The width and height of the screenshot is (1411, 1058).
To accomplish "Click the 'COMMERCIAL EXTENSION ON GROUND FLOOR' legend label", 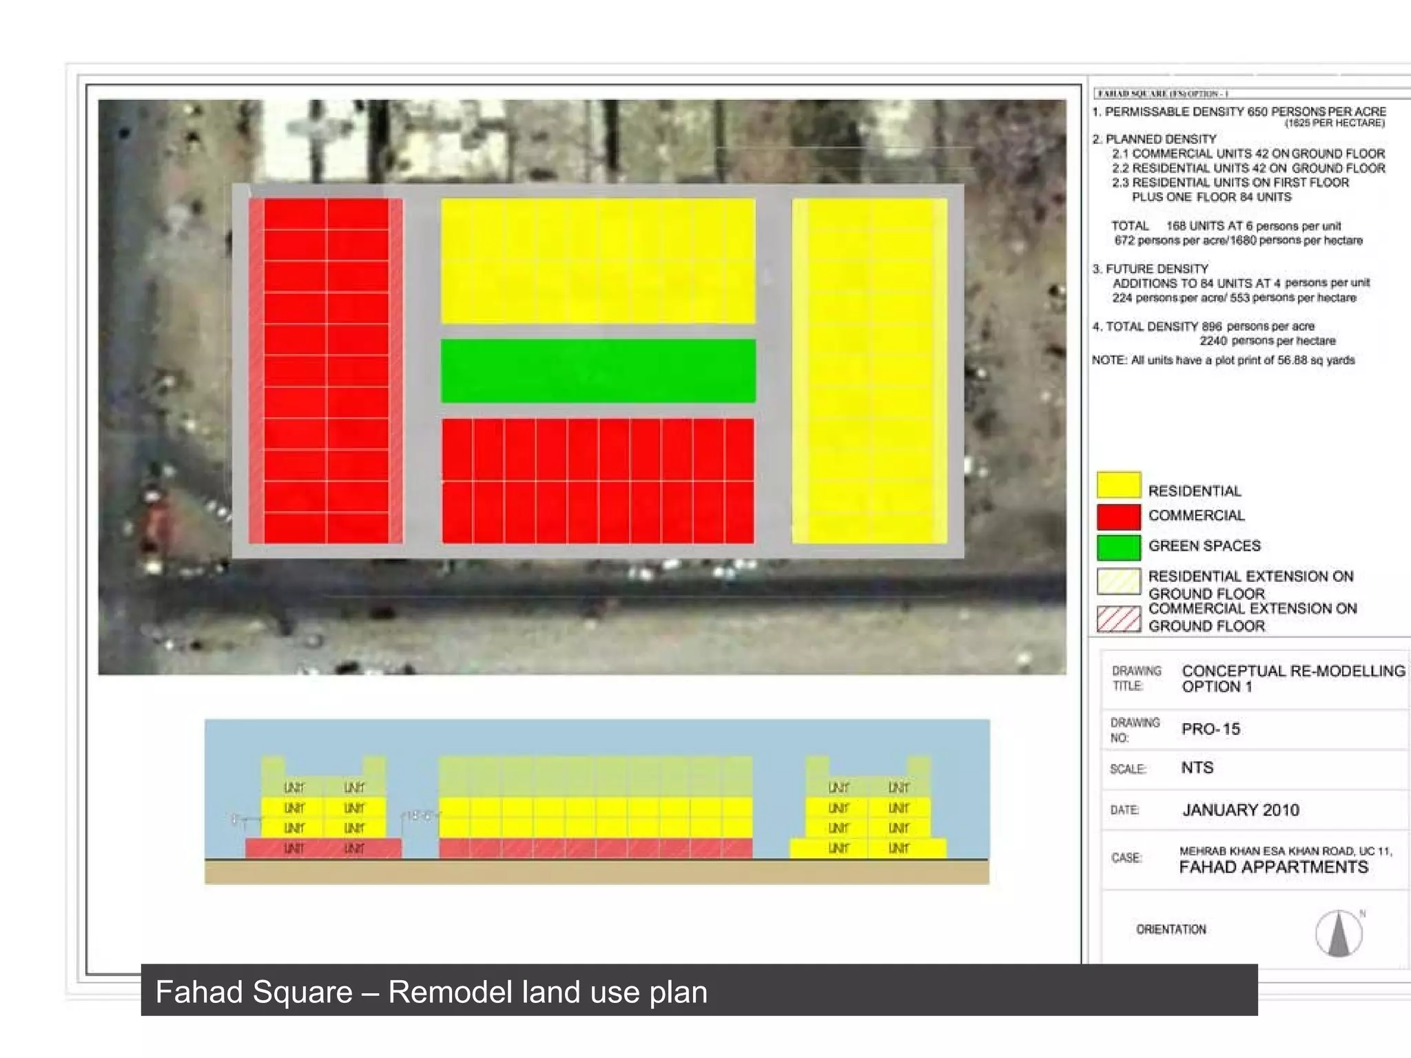I will point(1253,617).
